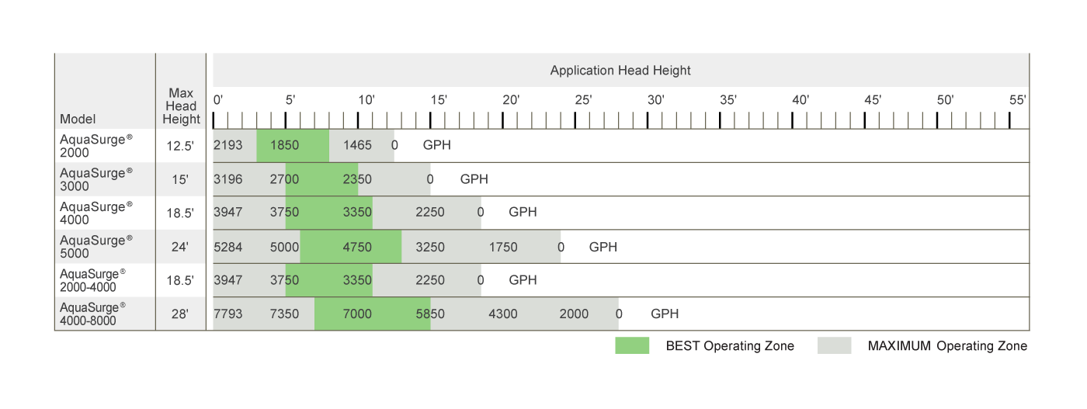Click the 45' scale label
Viewport: 1087px width, 409px height.
click(x=873, y=100)
